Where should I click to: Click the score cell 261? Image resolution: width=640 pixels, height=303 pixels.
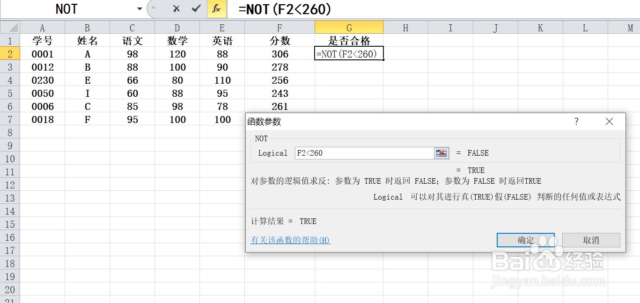[x=280, y=106]
